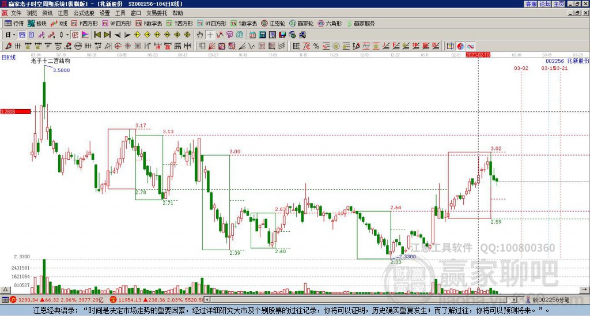Click the 03-02 forecast date label
This screenshot has height=316, width=590.
(x=521, y=68)
